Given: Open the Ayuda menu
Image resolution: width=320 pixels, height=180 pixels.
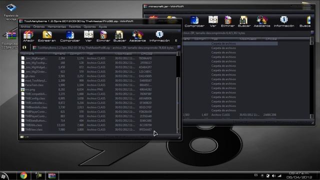Looking at the screenshot, I should tap(103, 26).
